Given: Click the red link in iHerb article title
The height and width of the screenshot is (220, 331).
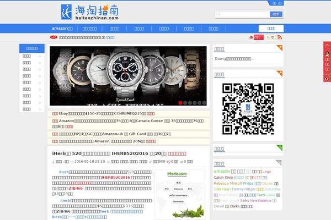Looking at the screenshot, I should pos(177,153).
